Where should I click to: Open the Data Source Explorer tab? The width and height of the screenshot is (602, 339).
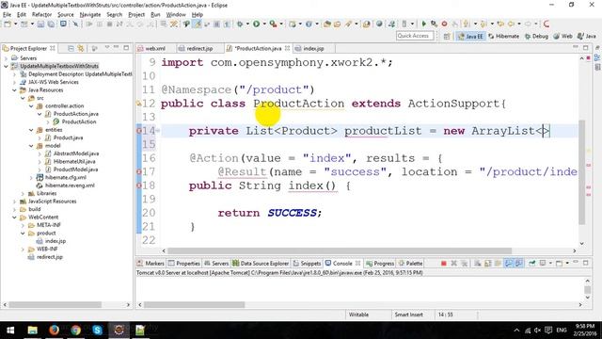(x=261, y=264)
